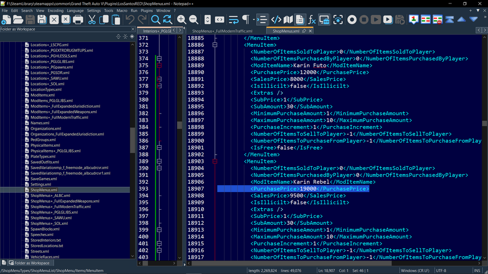The image size is (488, 274).
Task: Click the New file toolbar icon
Action: click(x=6, y=20)
